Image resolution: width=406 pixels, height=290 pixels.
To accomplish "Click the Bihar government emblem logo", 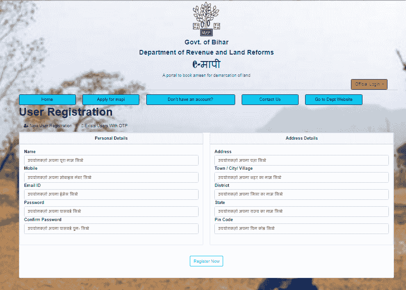I will click(x=206, y=19).
